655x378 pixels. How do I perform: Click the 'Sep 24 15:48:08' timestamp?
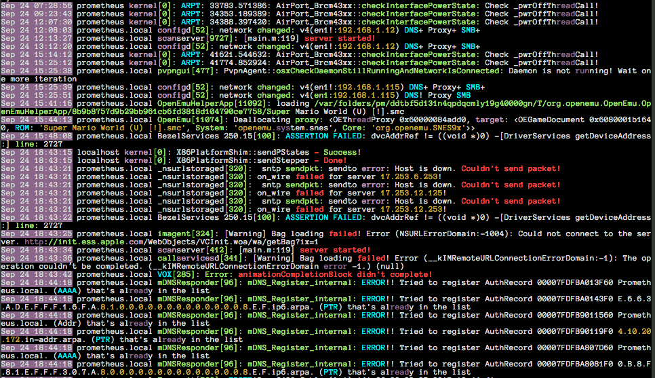point(37,136)
